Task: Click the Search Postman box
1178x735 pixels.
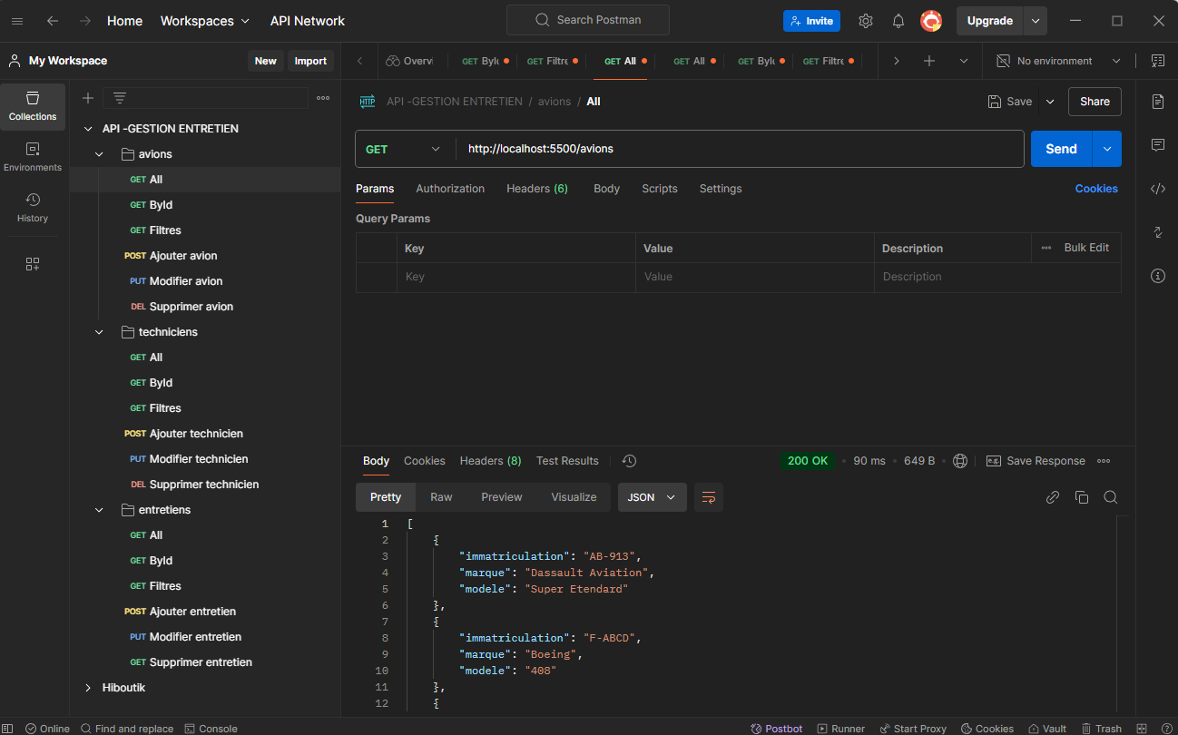Action: point(588,20)
